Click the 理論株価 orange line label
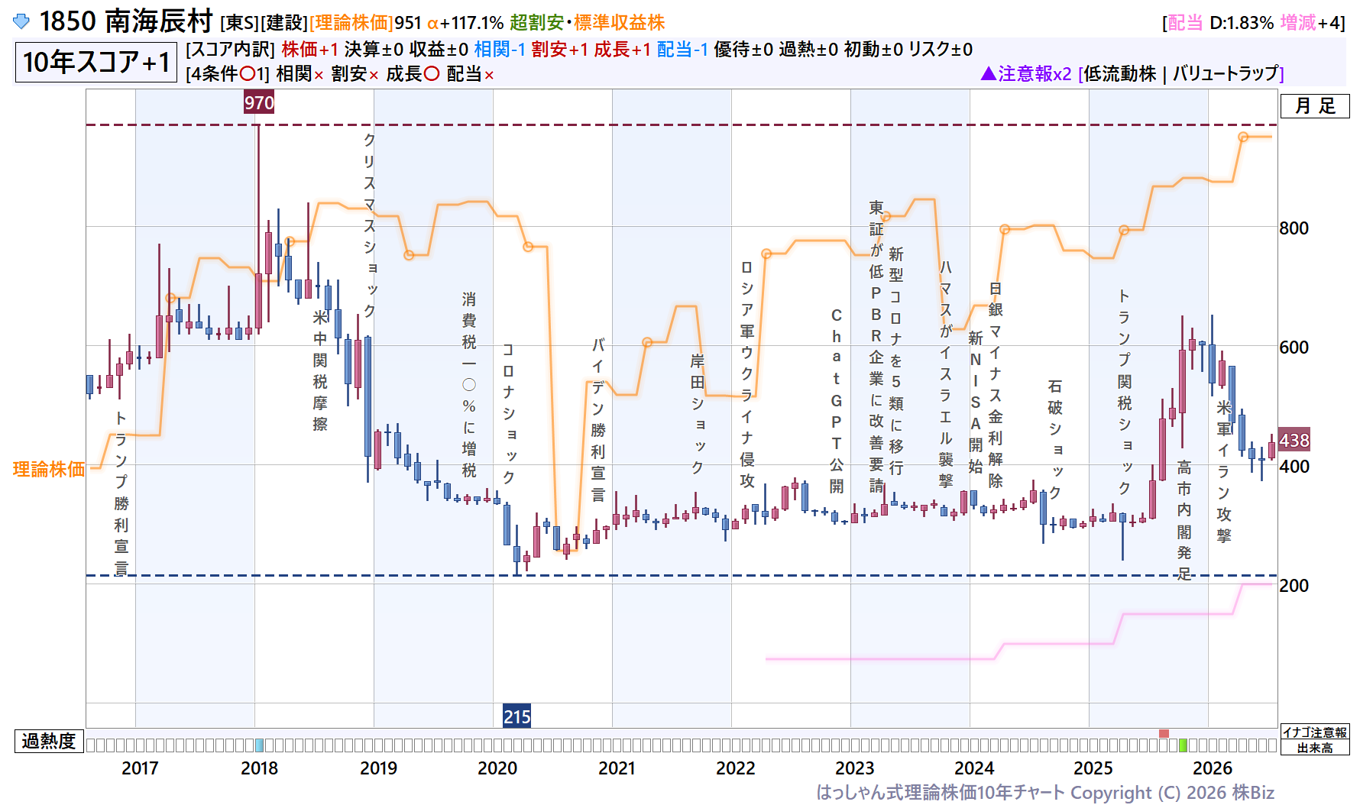Image resolution: width=1360 pixels, height=805 pixels. 49,469
